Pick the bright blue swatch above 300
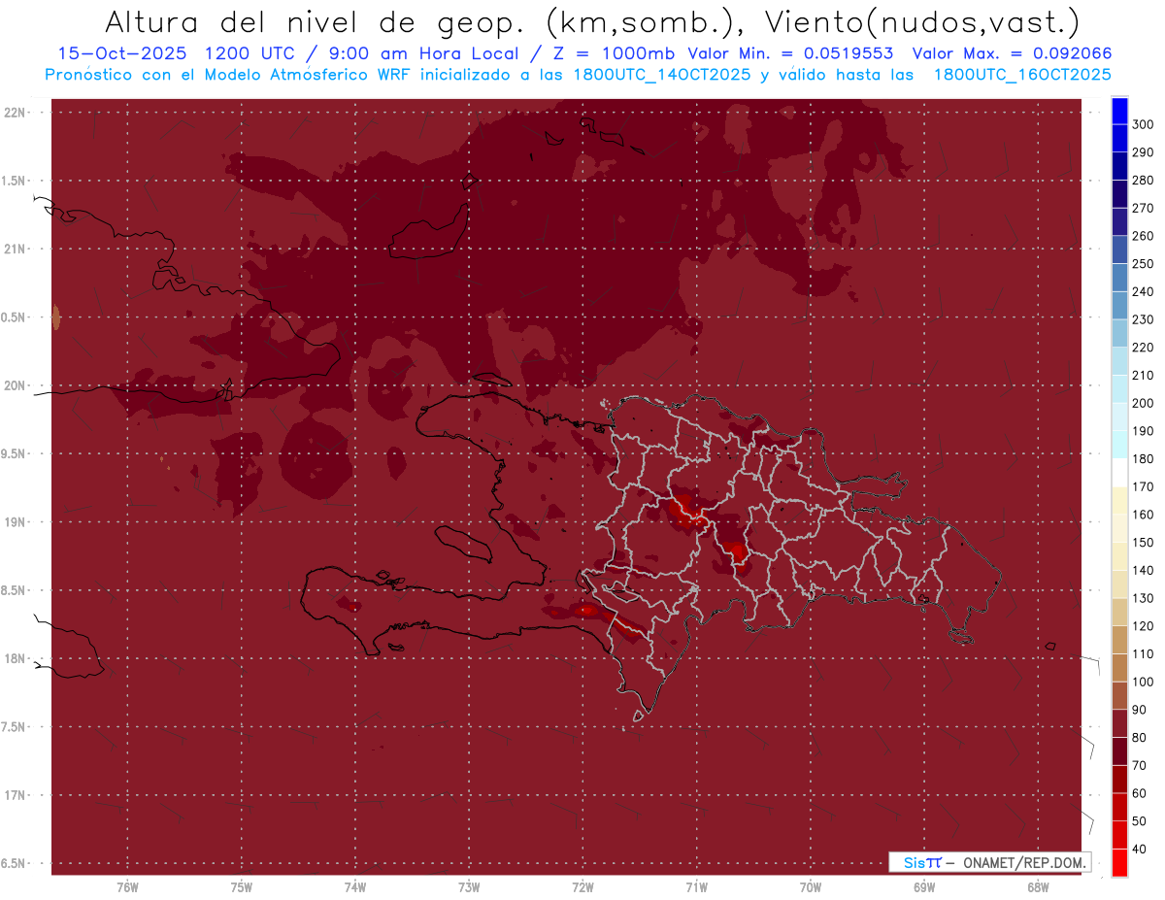1165x900 pixels. pos(1119,111)
